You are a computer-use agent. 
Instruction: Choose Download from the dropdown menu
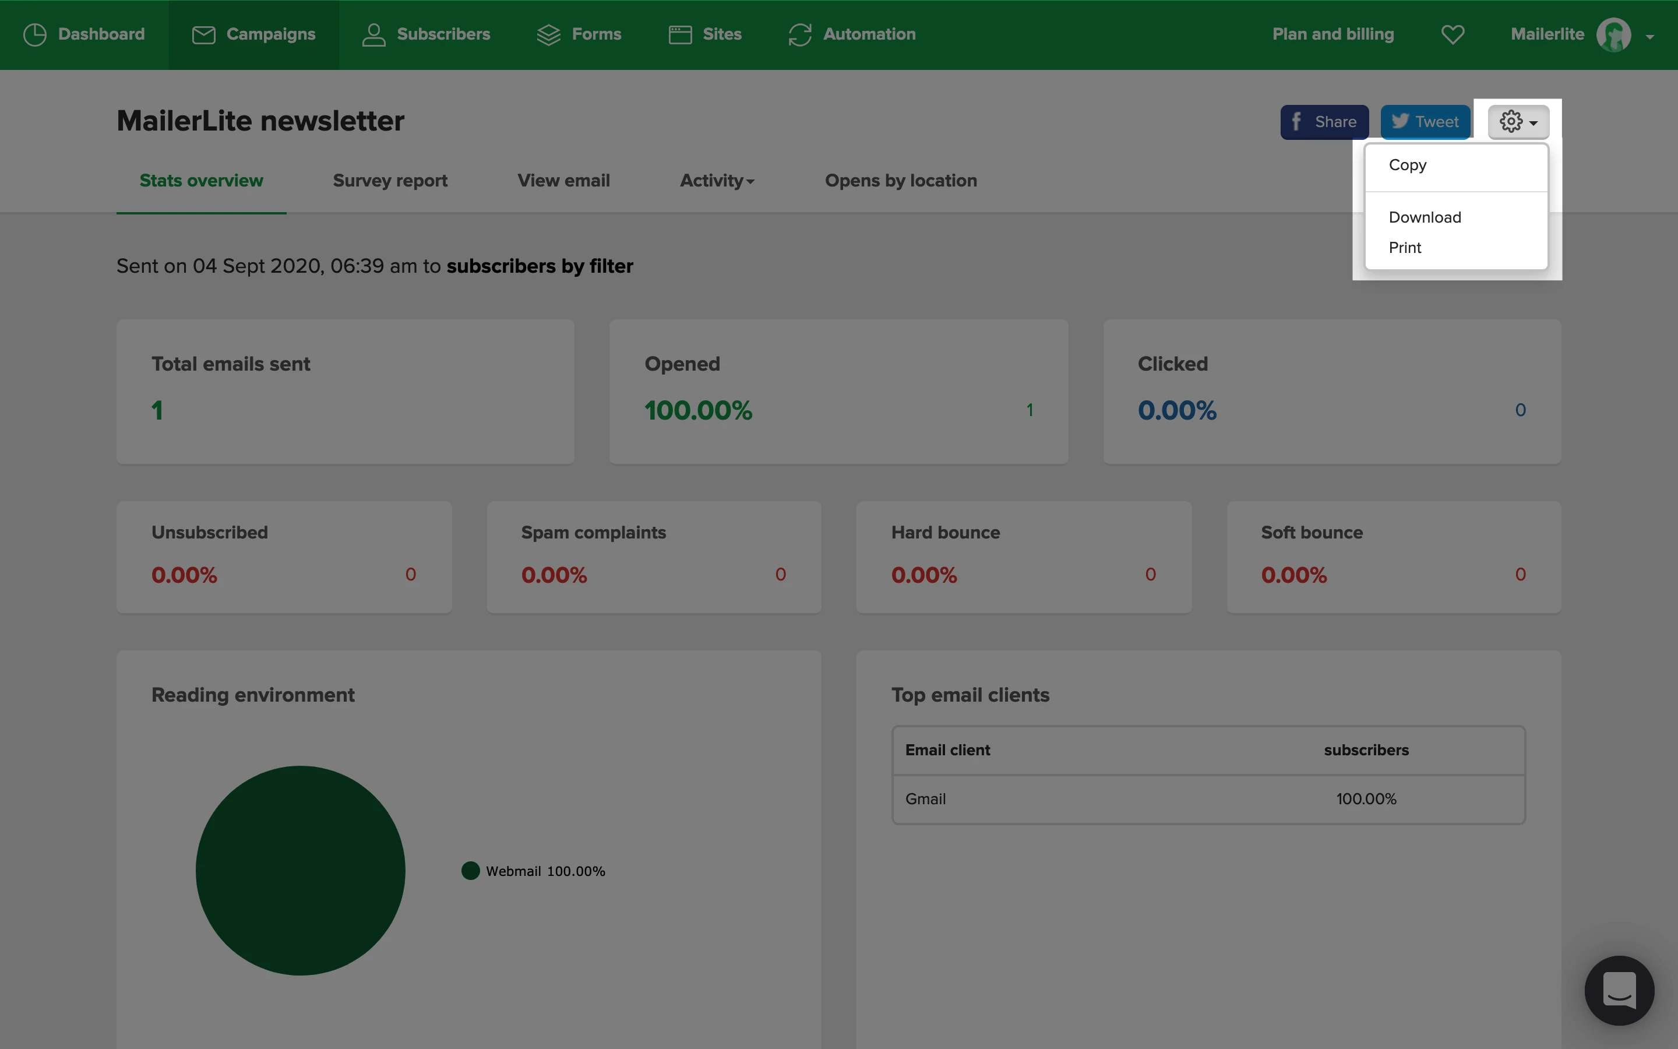(x=1425, y=217)
